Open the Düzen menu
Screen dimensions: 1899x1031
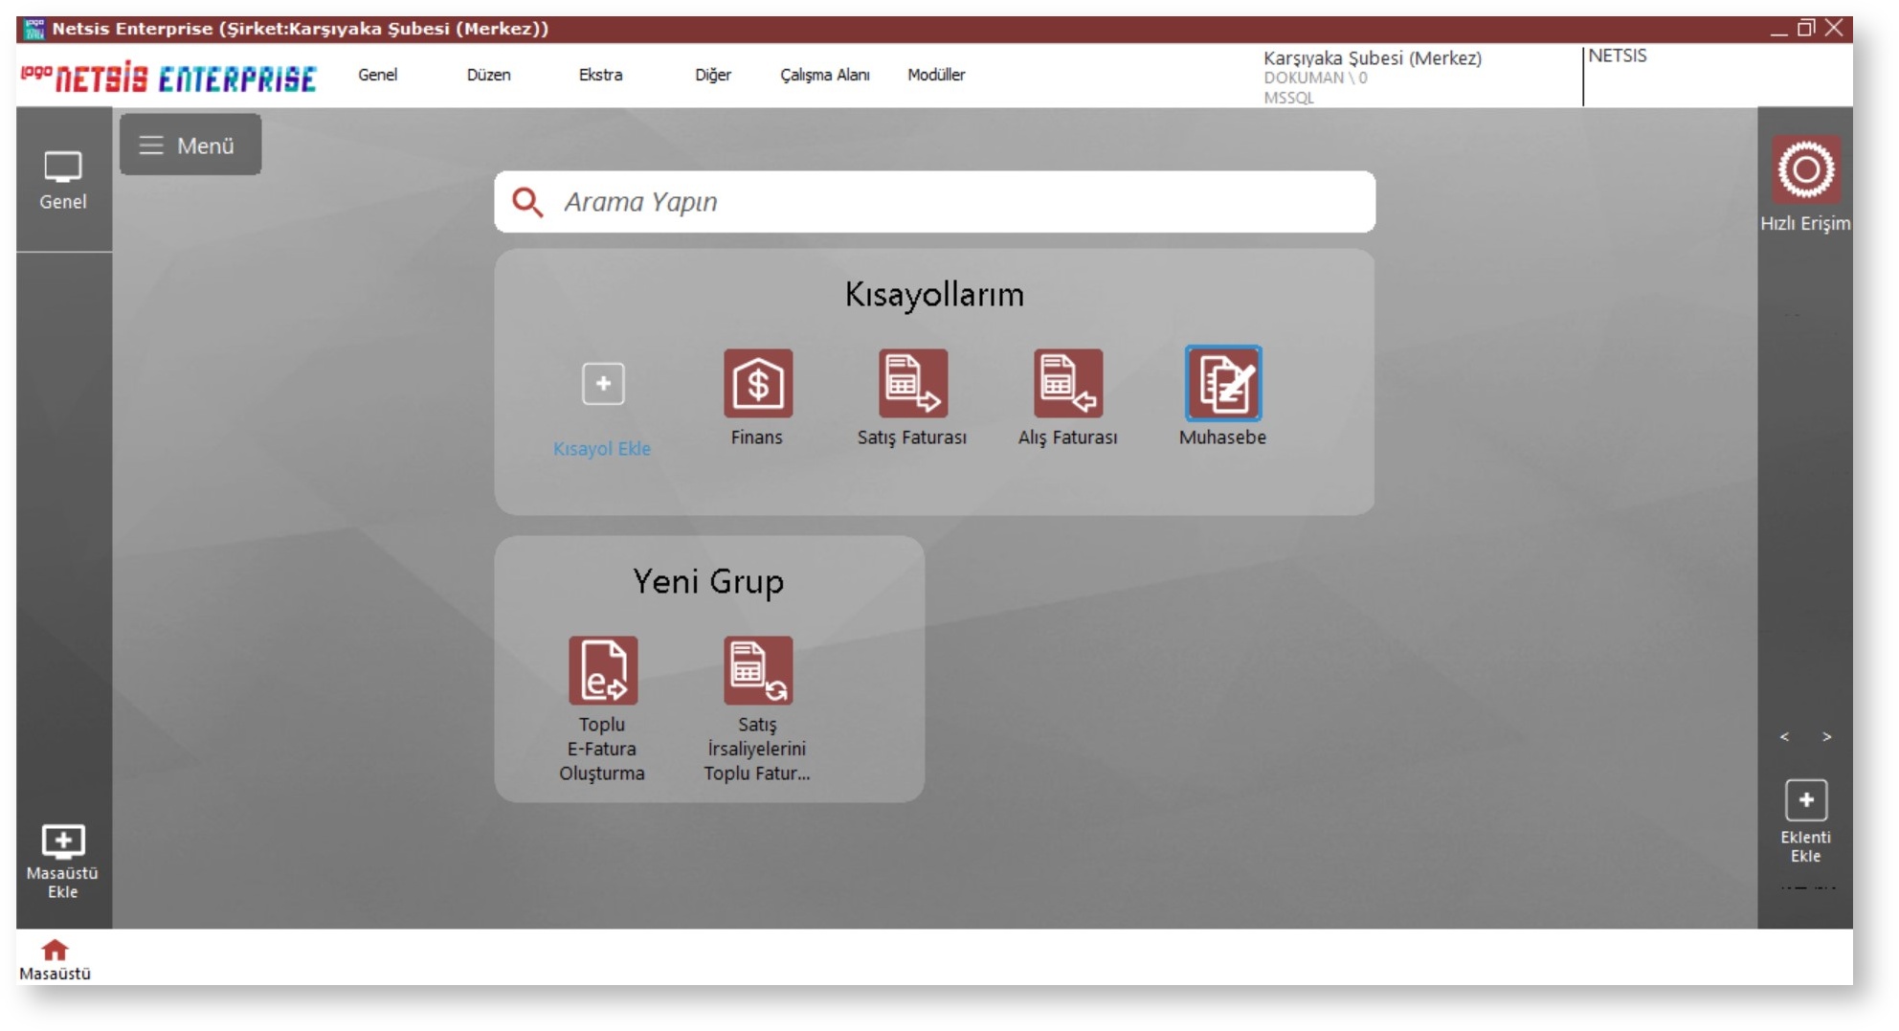489,75
